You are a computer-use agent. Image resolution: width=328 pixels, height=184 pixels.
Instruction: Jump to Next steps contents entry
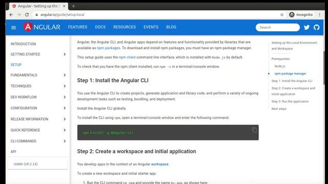coord(279,109)
